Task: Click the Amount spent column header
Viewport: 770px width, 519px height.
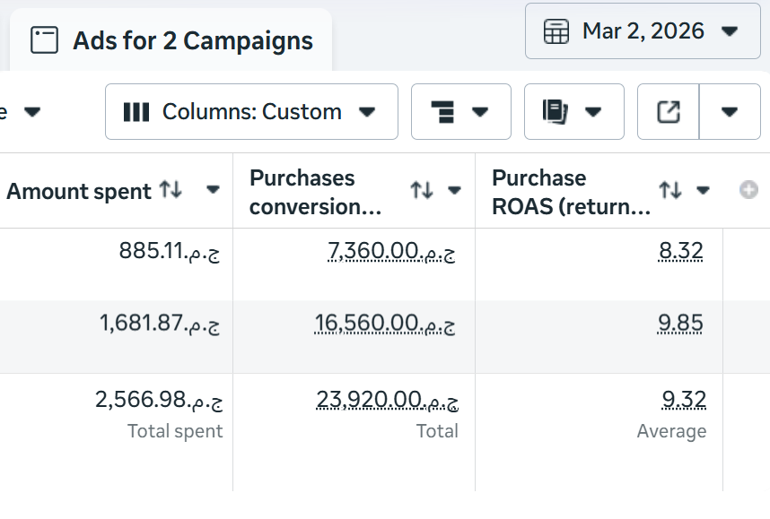Action: click(x=79, y=191)
